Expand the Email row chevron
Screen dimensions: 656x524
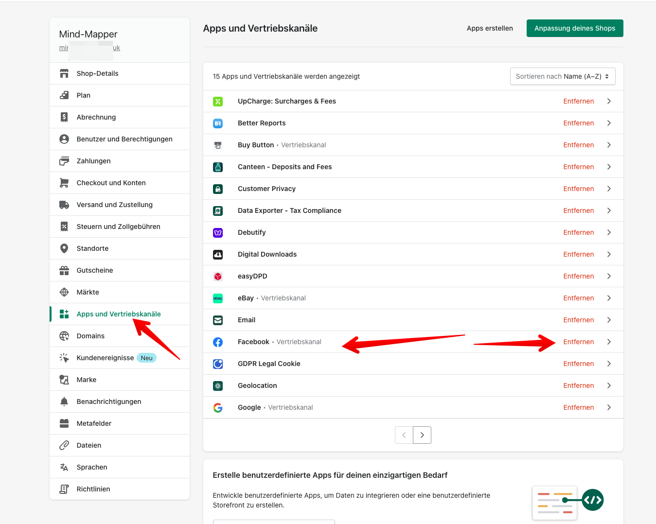(609, 320)
